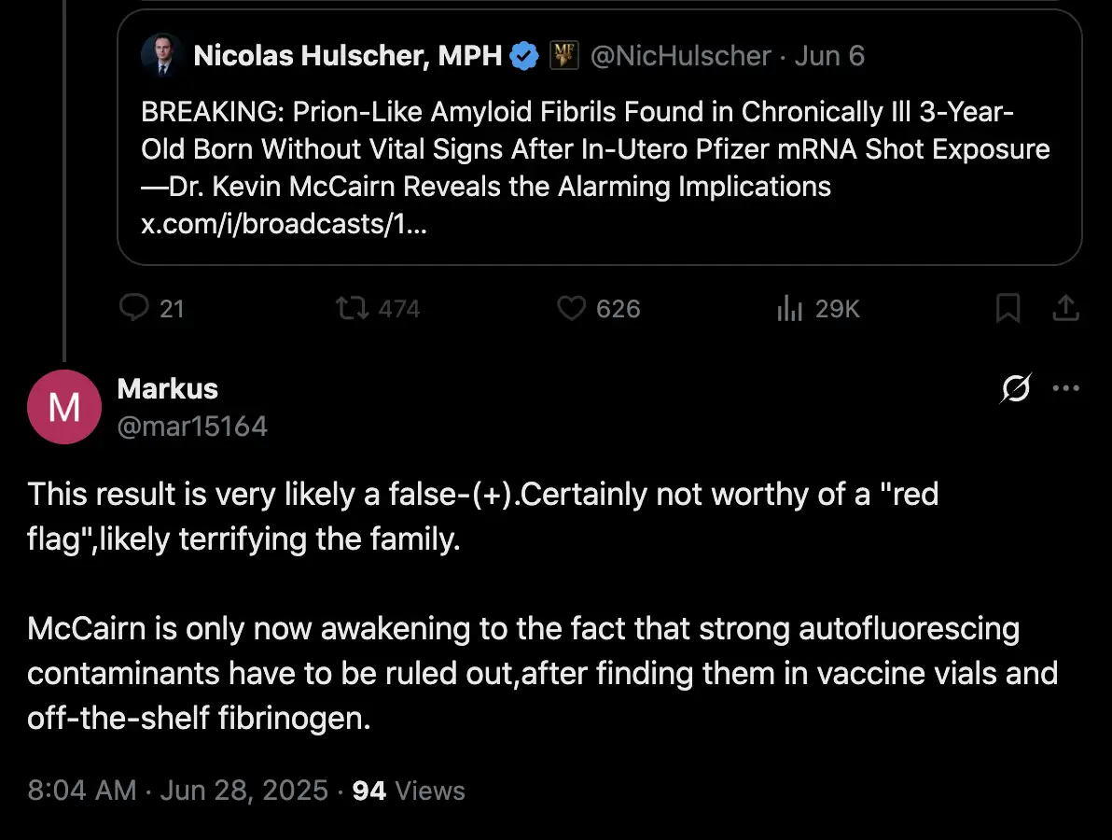The image size is (1112, 840).
Task: Visit the @NicHulscher handle
Action: [680, 55]
